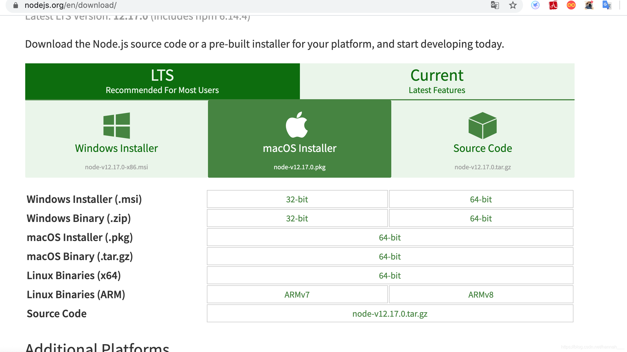Download Windows Binary .zip 64-bit
This screenshot has height=352, width=627.
tap(481, 218)
